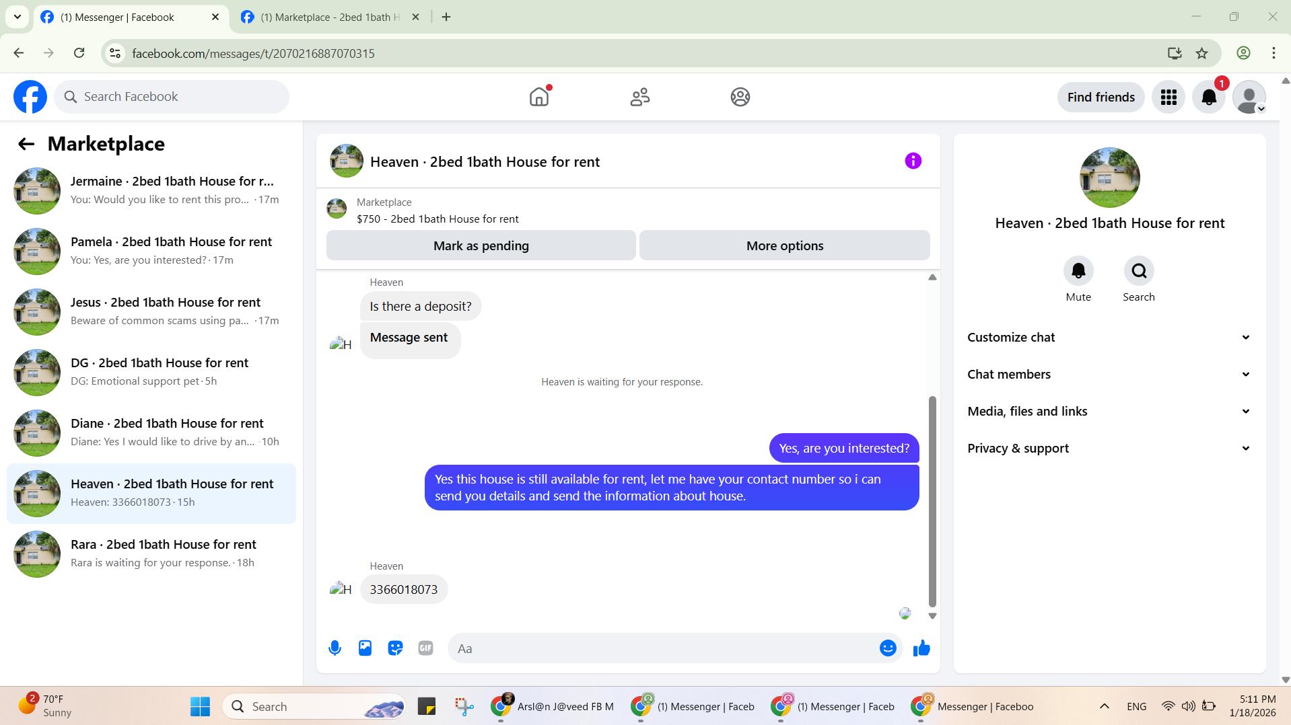1291x725 pixels.
Task: Open the weather widget 70°F Sunny
Action: 46,706
